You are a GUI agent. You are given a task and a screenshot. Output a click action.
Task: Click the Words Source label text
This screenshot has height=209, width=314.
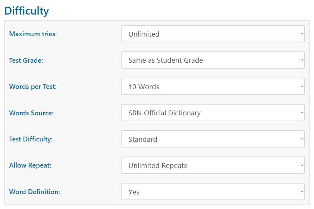click(x=31, y=113)
